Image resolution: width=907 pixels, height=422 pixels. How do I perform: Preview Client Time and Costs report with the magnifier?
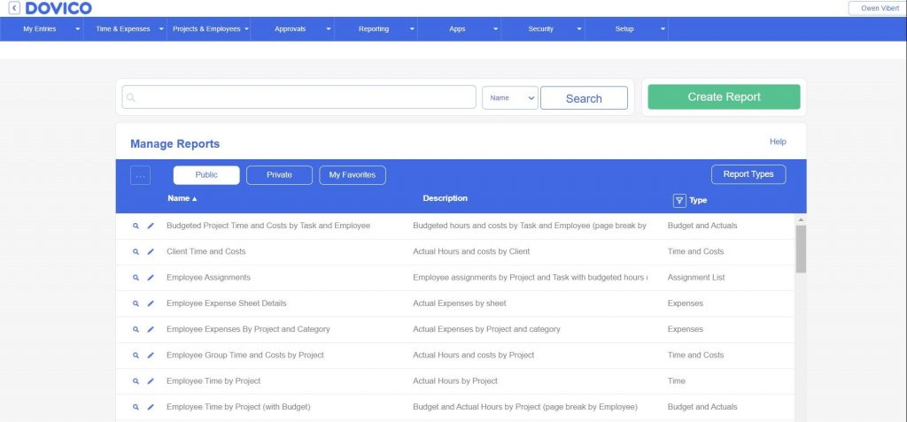(x=136, y=252)
